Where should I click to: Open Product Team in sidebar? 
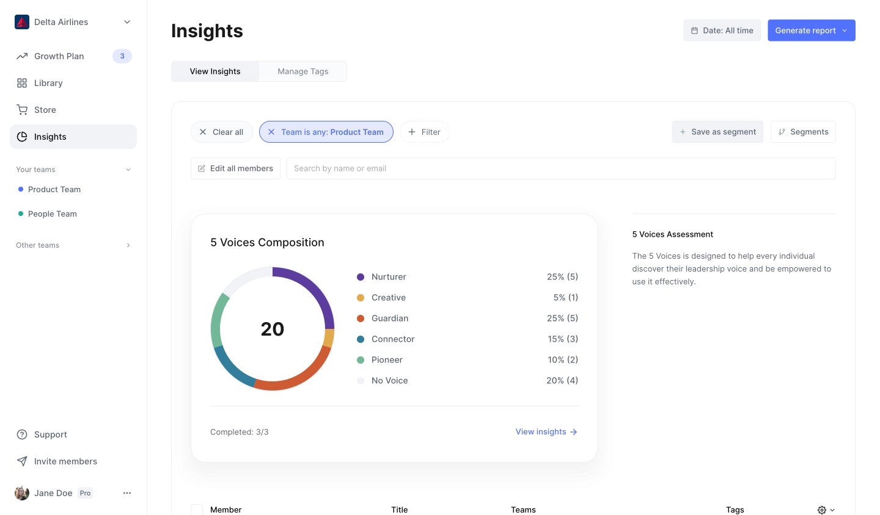[x=54, y=190]
